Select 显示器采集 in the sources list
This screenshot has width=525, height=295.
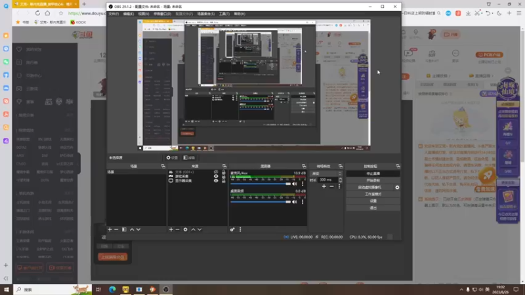click(x=184, y=181)
